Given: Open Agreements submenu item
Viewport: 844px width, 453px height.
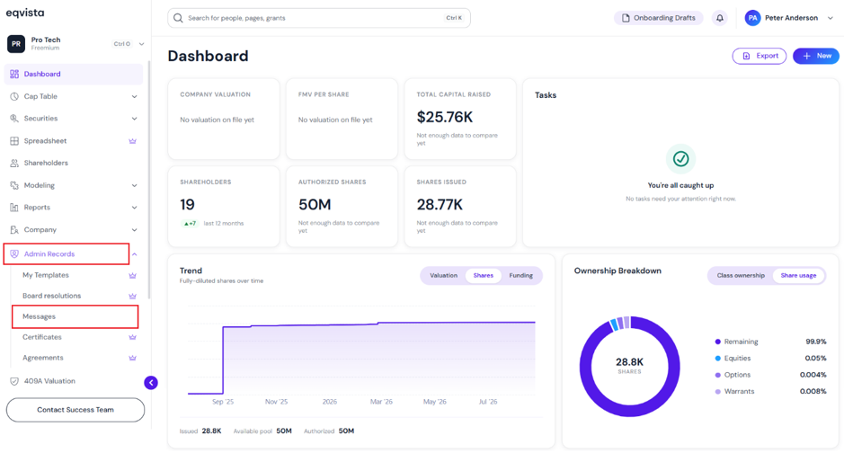Looking at the screenshot, I should [x=43, y=358].
